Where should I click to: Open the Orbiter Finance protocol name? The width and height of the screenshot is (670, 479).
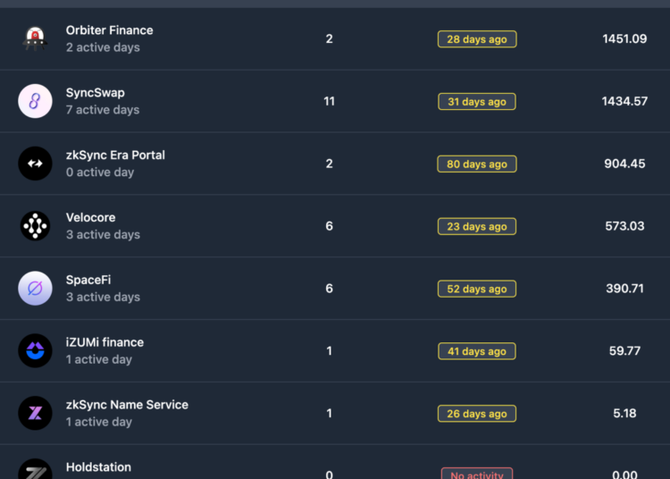109,30
